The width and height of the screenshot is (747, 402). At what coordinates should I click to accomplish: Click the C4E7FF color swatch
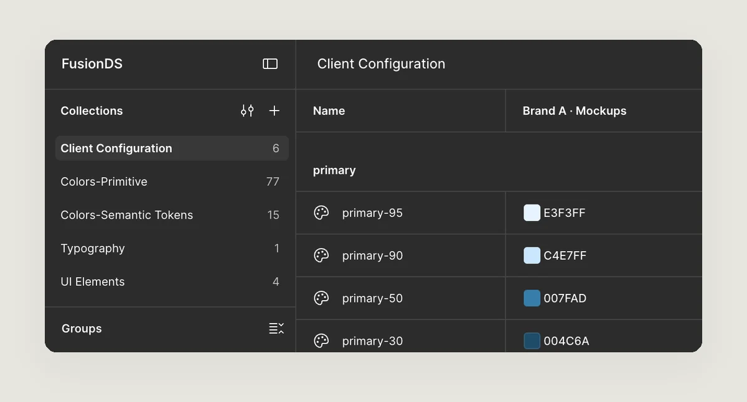(x=532, y=255)
